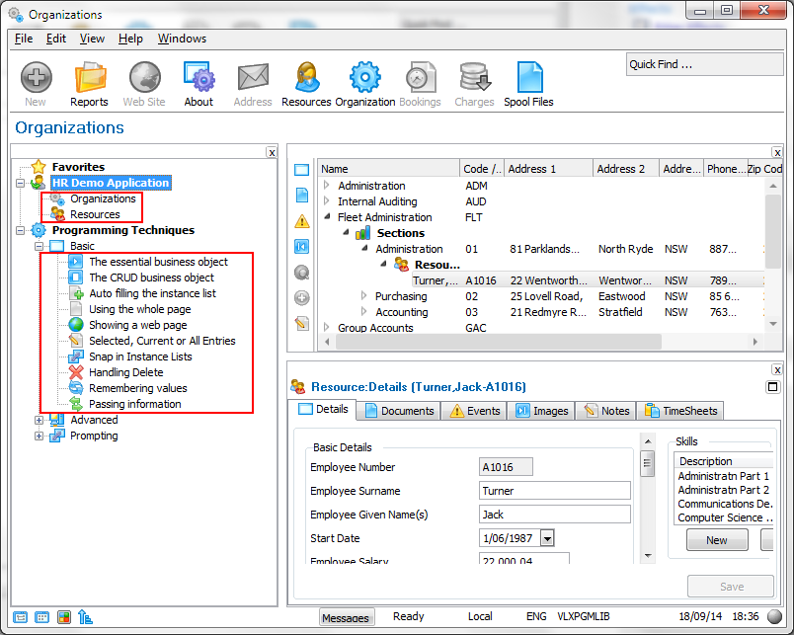Close the instance list pane with its X
Screen dimensions: 794x635
pyautogui.click(x=777, y=152)
